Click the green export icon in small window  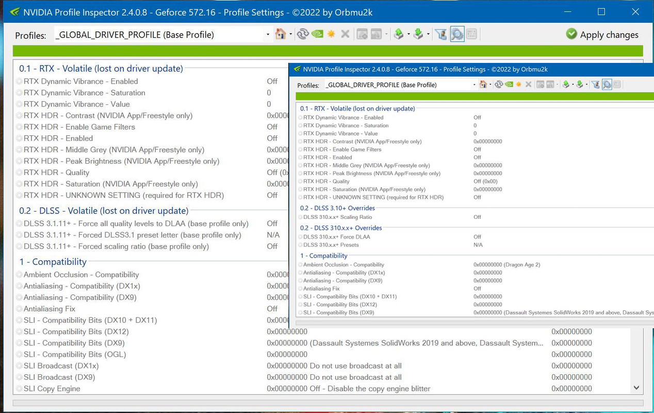(566, 84)
